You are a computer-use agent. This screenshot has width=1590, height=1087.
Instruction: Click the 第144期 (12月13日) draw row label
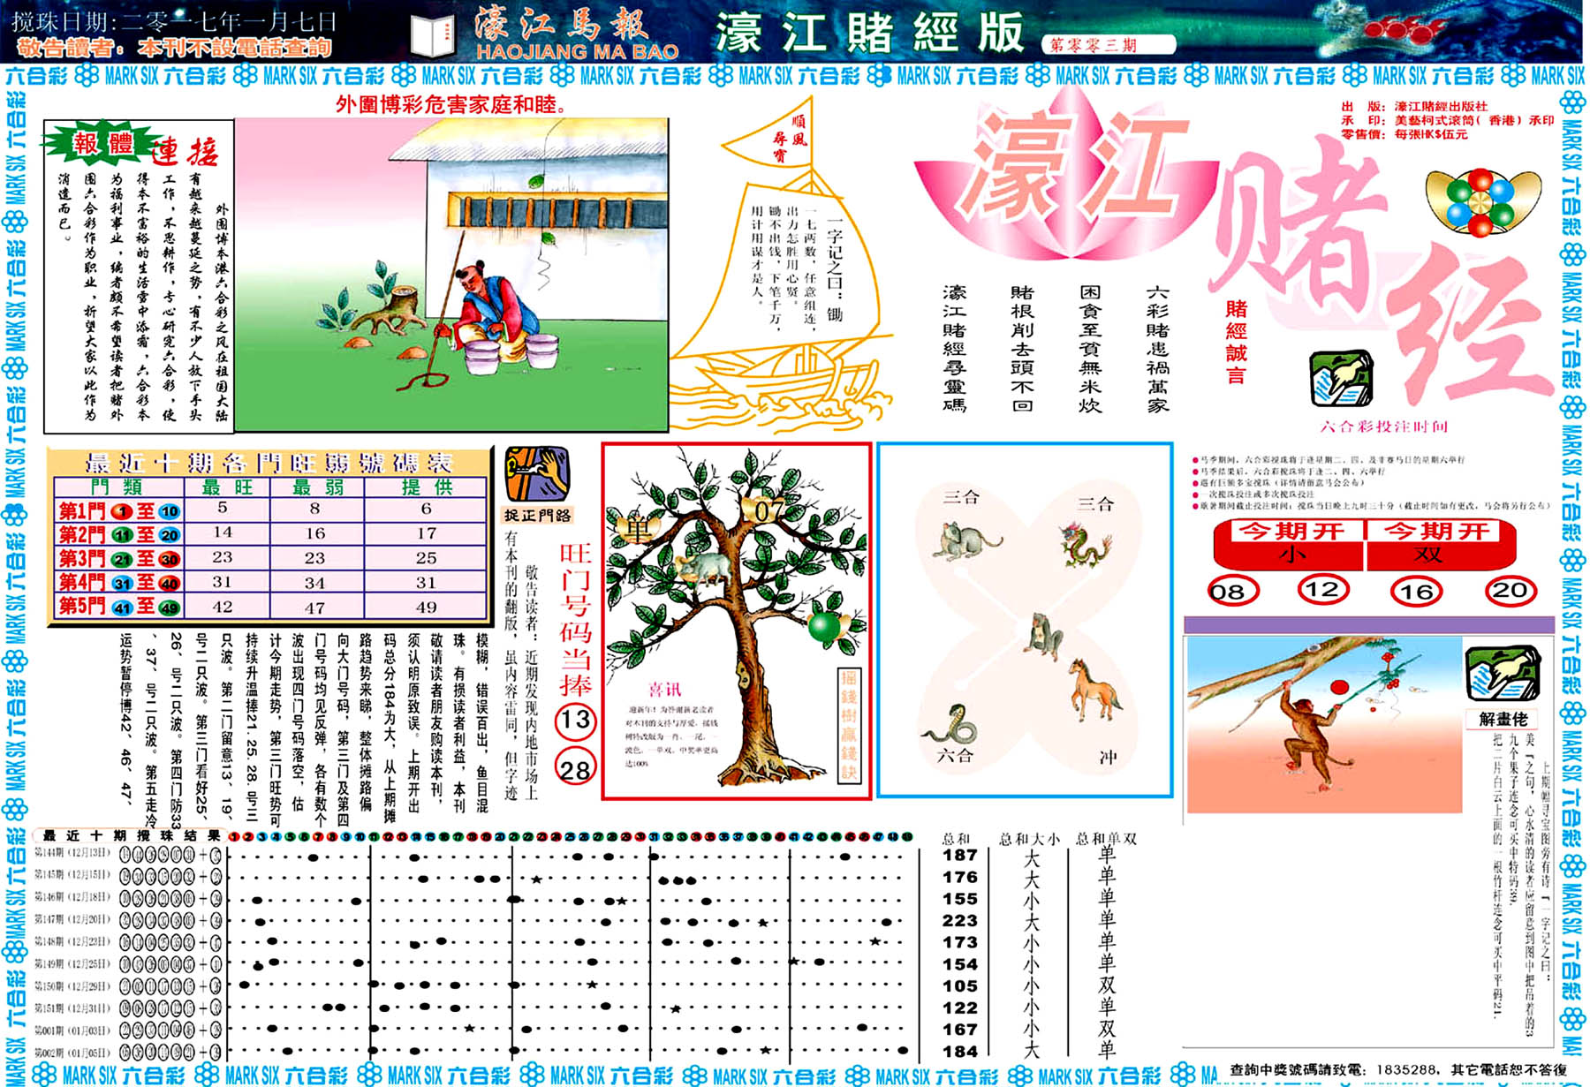point(73,854)
